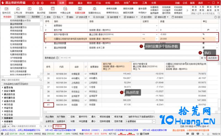
Task: Click the ribbon scroll-right arrow
Action: point(188,10)
